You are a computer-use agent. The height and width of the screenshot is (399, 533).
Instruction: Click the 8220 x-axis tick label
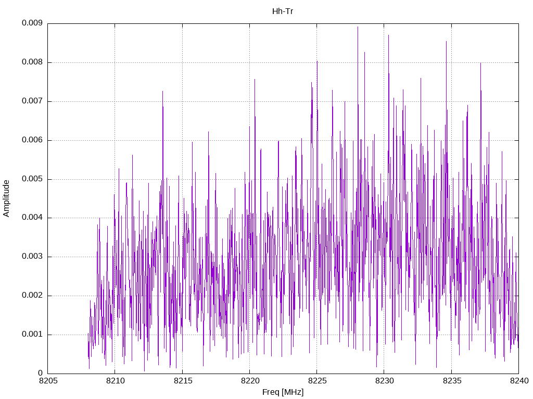tap(250, 381)
